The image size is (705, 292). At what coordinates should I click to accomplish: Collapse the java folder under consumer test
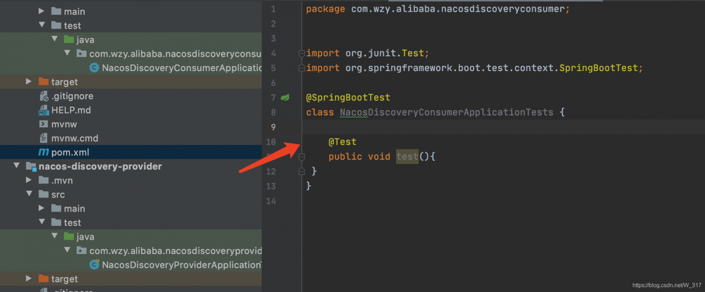(x=54, y=40)
